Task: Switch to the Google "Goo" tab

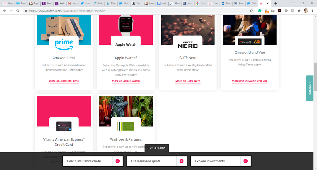Action: [8, 4]
